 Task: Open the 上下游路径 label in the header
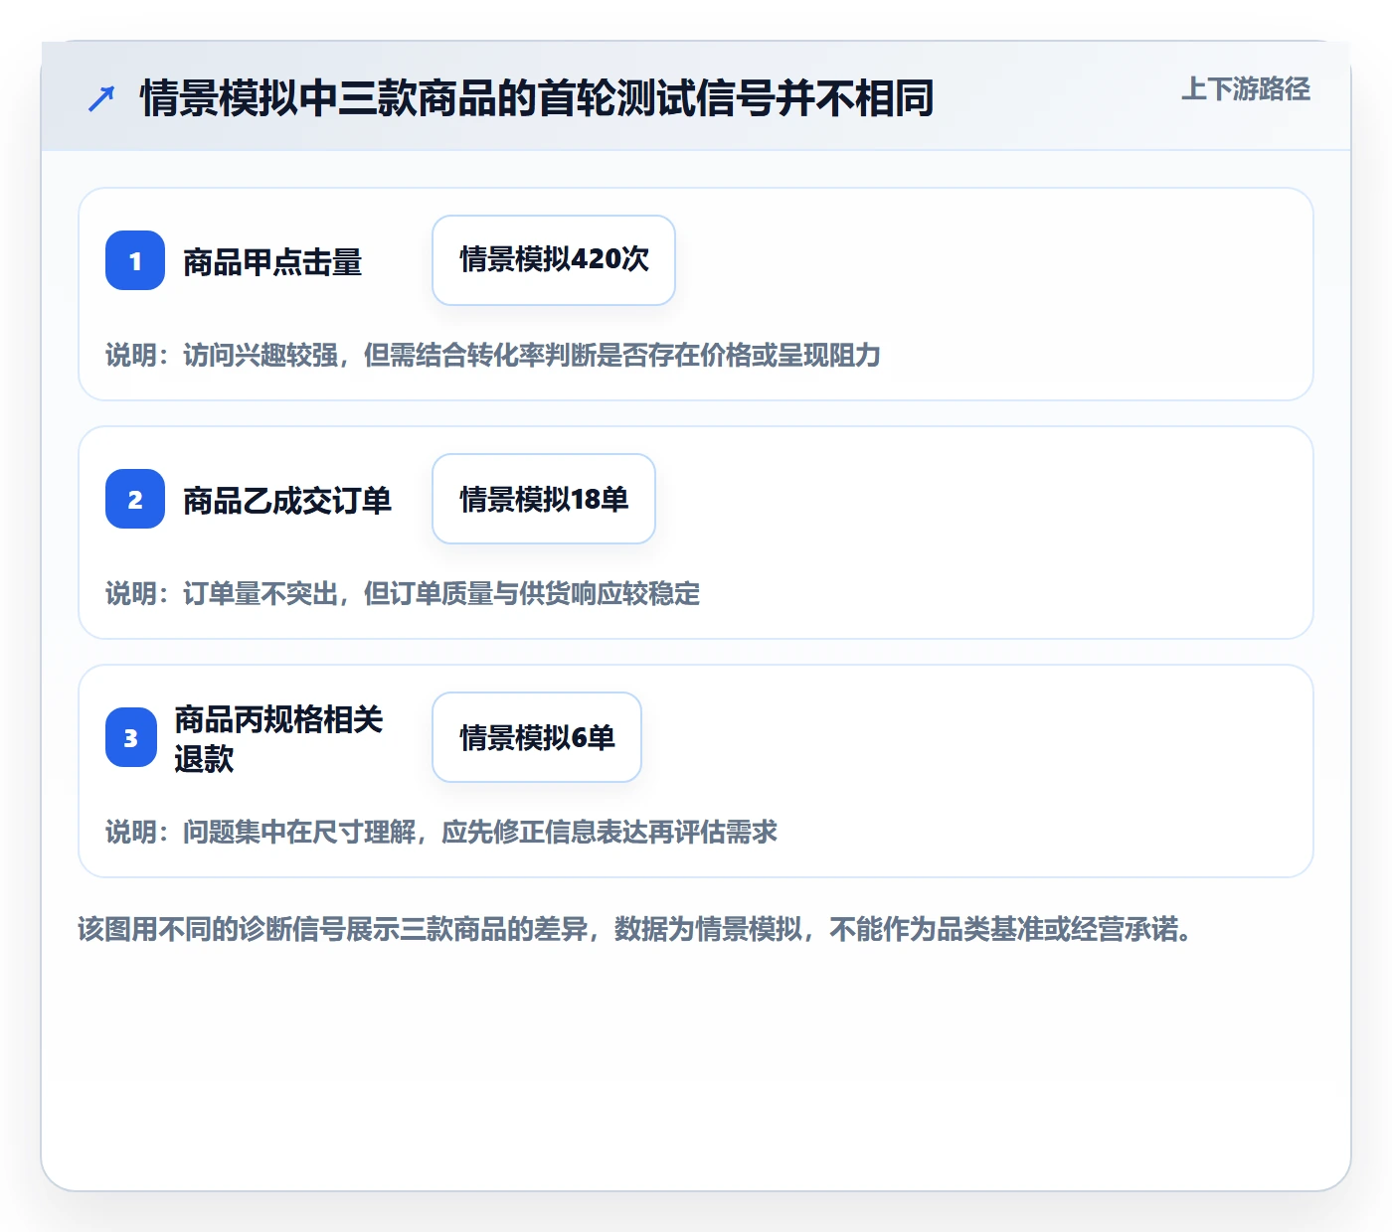(x=1246, y=89)
